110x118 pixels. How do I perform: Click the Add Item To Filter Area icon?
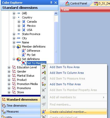(44, 84)
